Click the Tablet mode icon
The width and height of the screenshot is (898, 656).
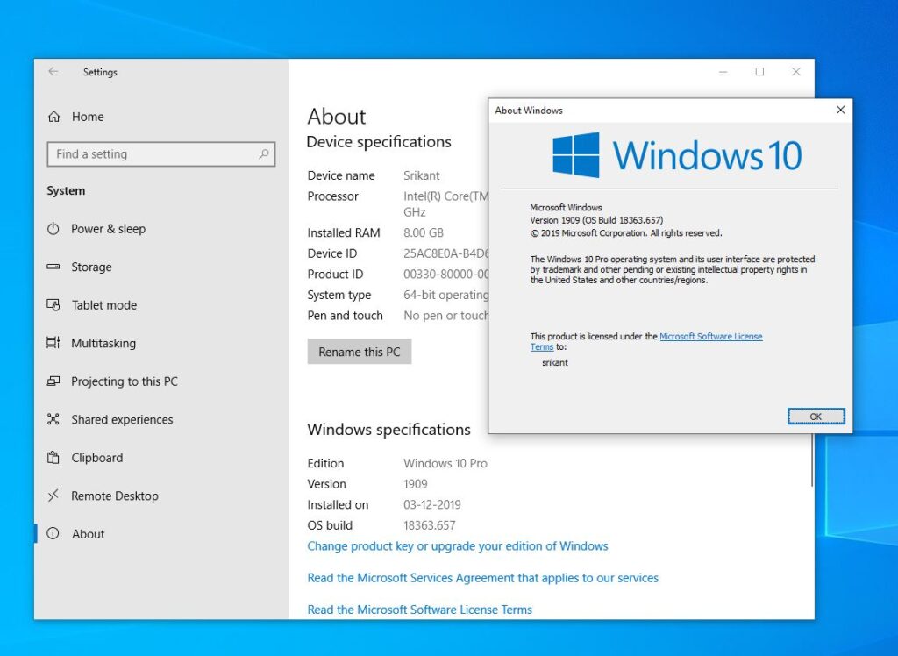click(x=53, y=305)
